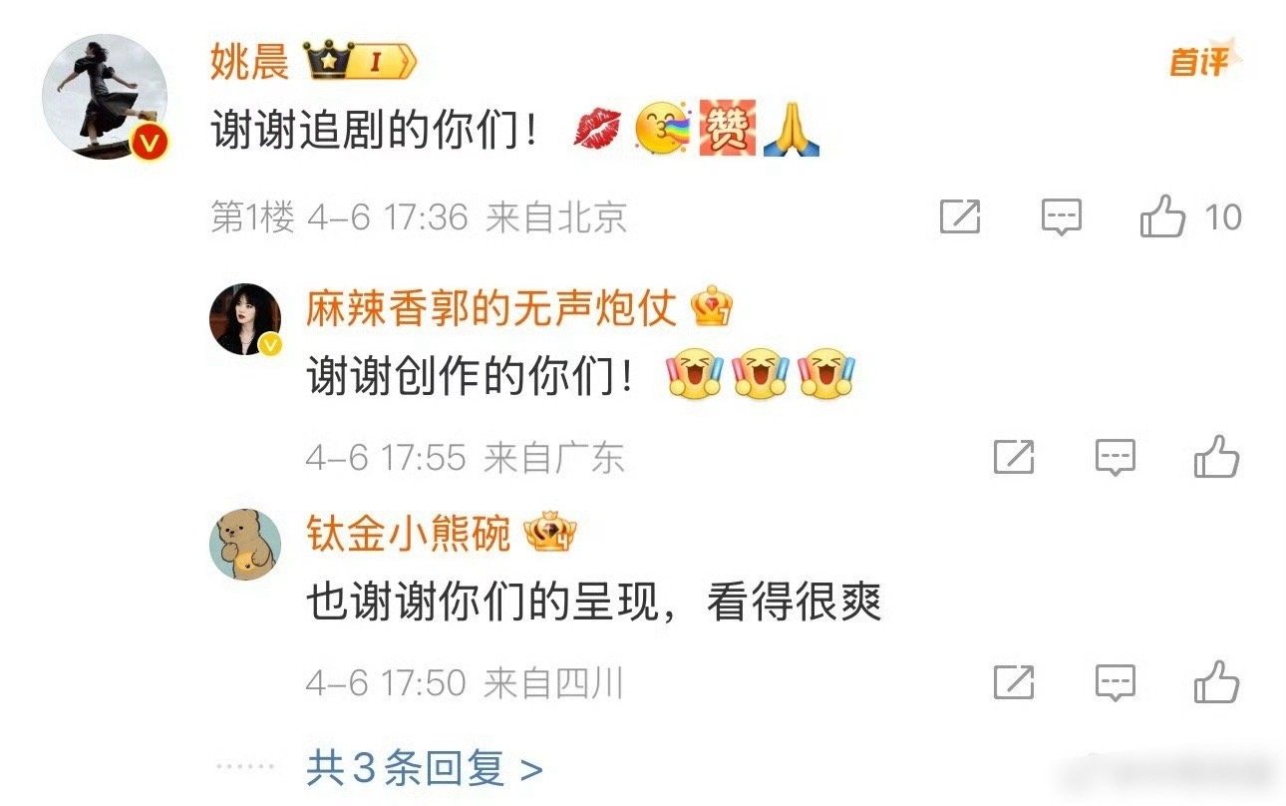Repost 姚晨's comment using share icon
Image resolution: width=1286 pixels, height=806 pixels.
(960, 216)
